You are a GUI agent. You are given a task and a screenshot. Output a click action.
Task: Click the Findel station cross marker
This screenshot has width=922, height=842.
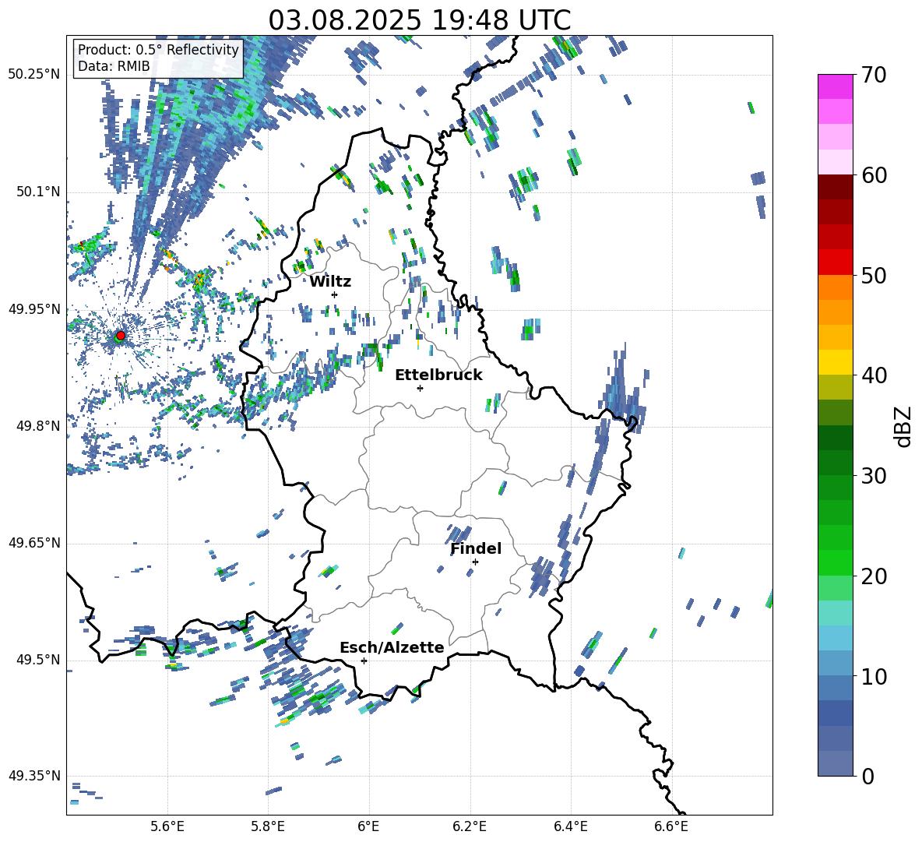pos(475,562)
